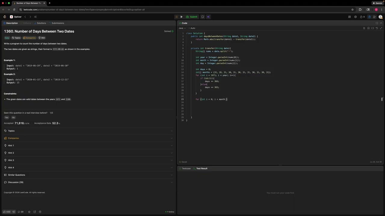The width and height of the screenshot is (385, 216).
Task: Bookmark the page in Chrome address bar
Action: (x=353, y=10)
